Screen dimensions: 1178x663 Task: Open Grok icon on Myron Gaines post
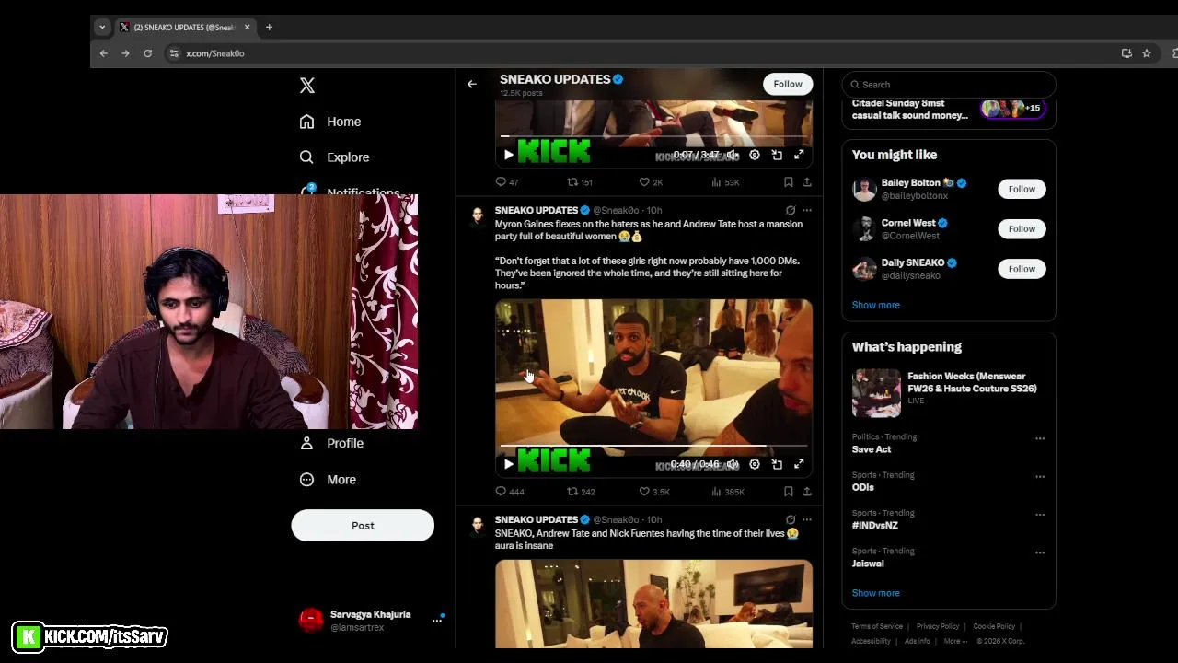click(790, 211)
